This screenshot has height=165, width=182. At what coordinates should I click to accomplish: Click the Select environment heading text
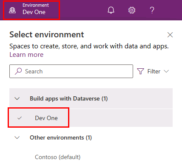[x=47, y=35]
